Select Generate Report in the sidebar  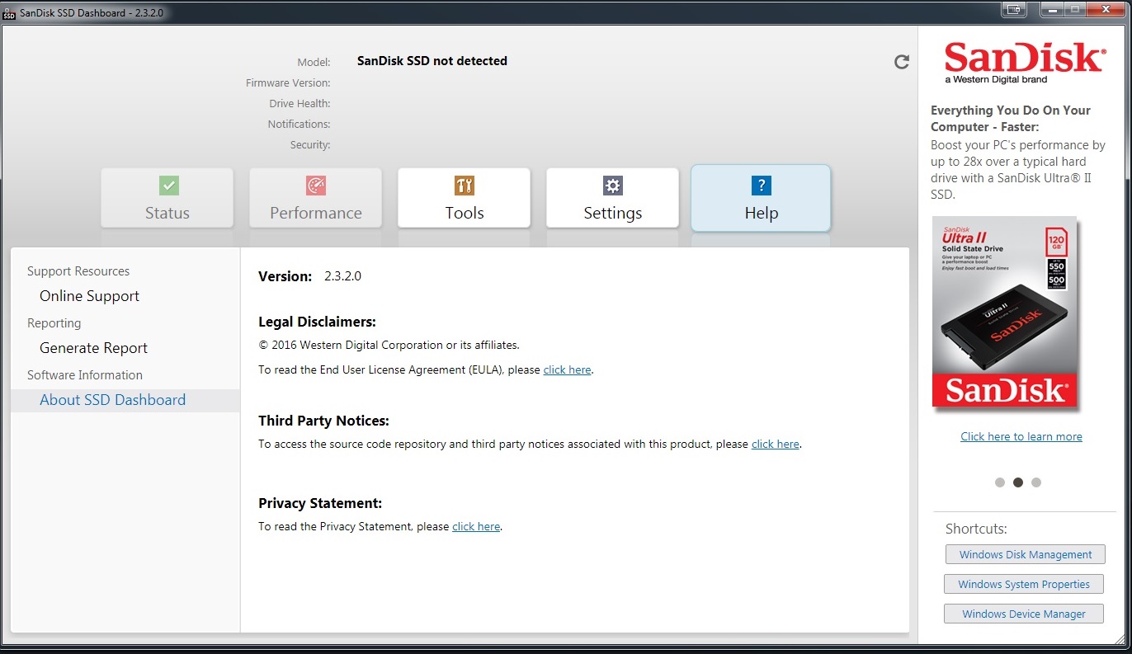coord(93,348)
